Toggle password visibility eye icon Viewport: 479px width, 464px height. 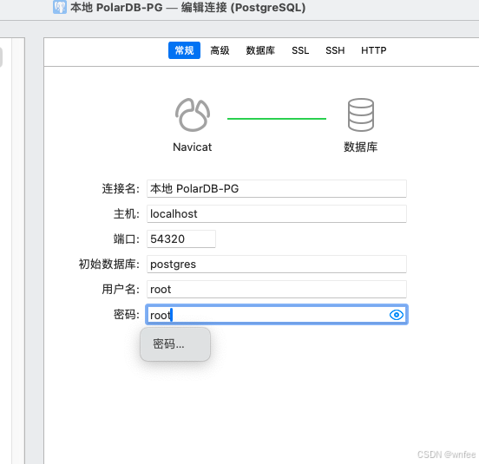click(x=397, y=315)
